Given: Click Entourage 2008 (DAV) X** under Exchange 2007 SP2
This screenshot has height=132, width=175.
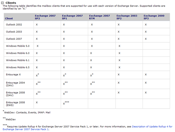Looking at the screenshot, I should tap(38, 93).
